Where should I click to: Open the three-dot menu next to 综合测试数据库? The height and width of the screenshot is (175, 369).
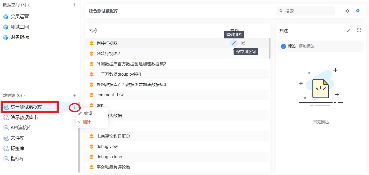pyautogui.click(x=75, y=107)
